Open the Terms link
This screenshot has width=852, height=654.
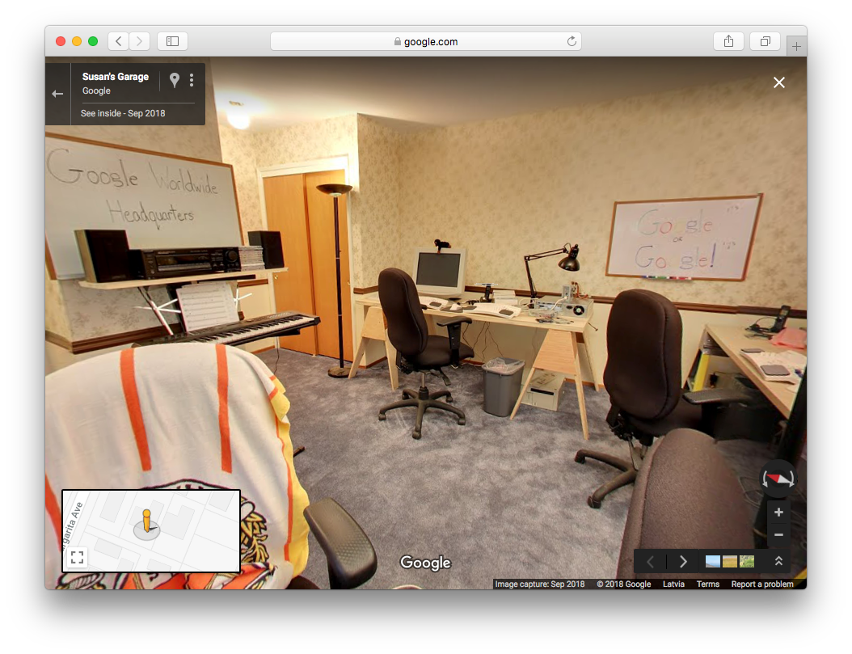click(707, 584)
